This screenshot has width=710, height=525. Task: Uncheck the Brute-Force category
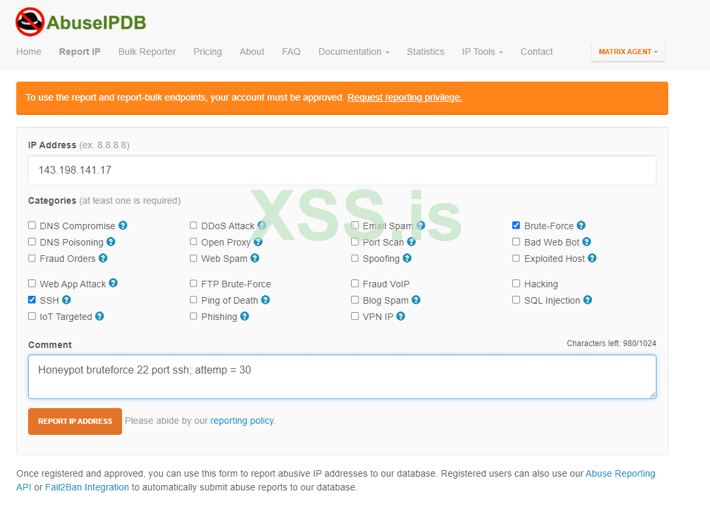tap(516, 225)
